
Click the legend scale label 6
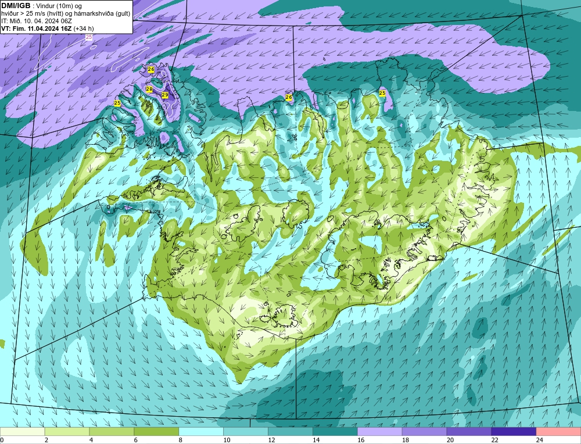point(136,440)
